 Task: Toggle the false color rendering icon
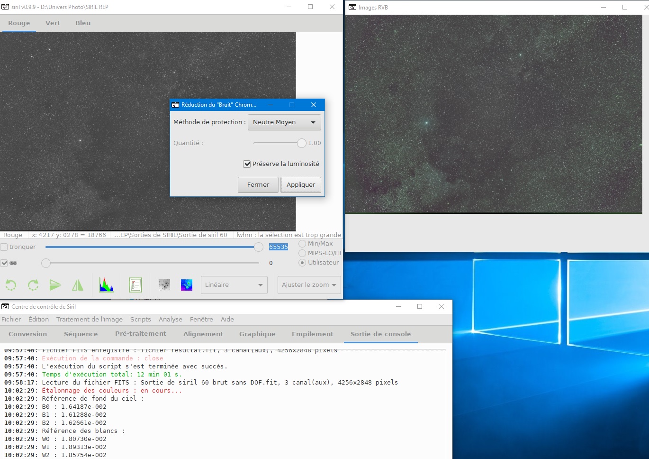coord(187,285)
